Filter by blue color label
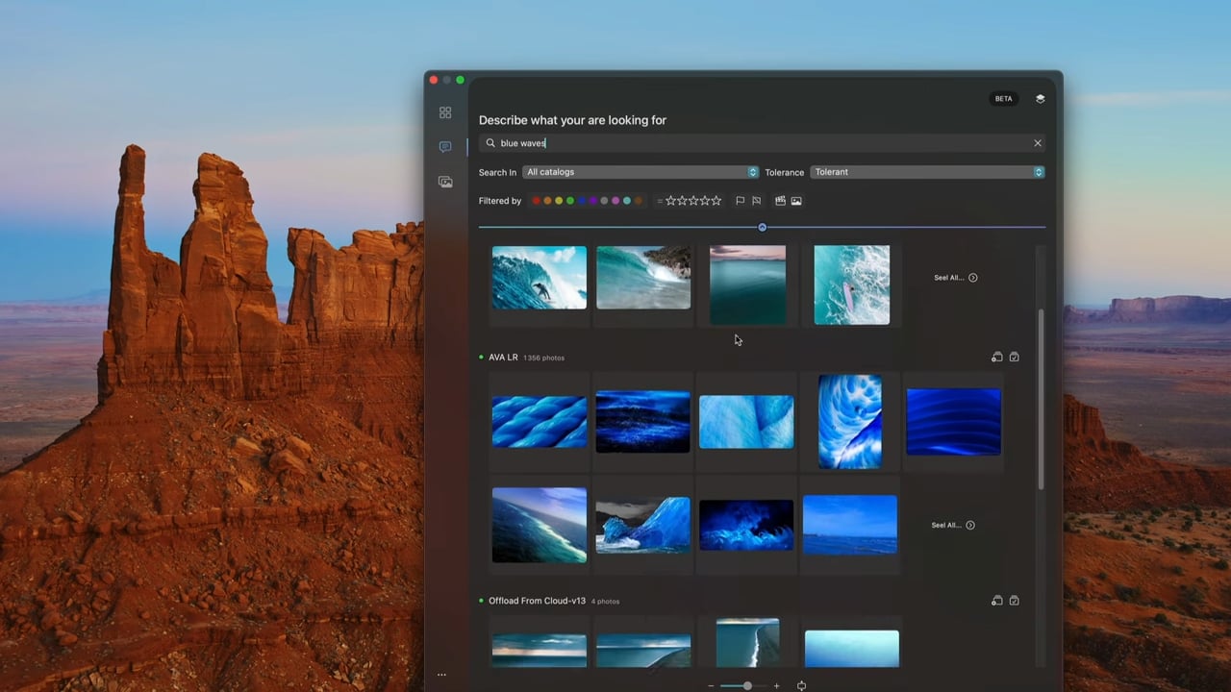This screenshot has height=692, width=1231. 582,201
